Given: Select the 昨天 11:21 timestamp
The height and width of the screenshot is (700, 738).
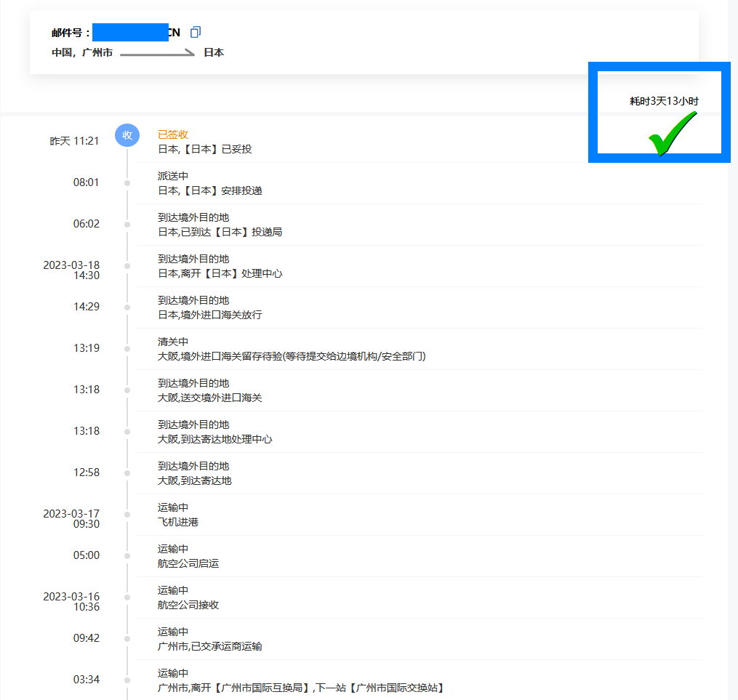Looking at the screenshot, I should 75,141.
